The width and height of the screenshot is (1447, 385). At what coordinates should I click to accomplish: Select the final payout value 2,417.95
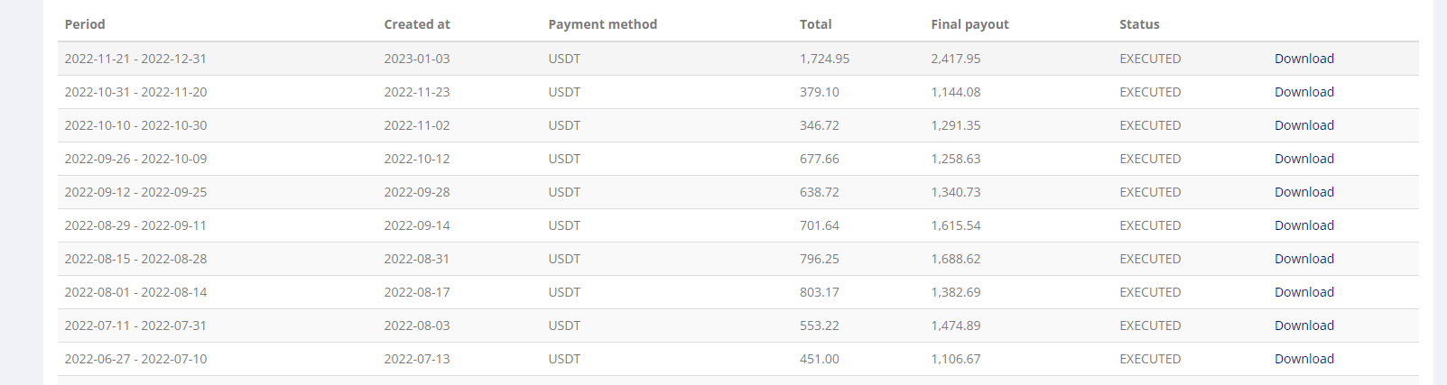tap(955, 59)
